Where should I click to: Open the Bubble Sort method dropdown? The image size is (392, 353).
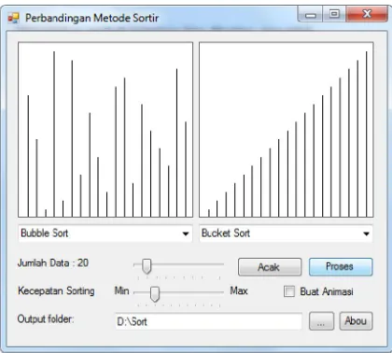coord(105,233)
